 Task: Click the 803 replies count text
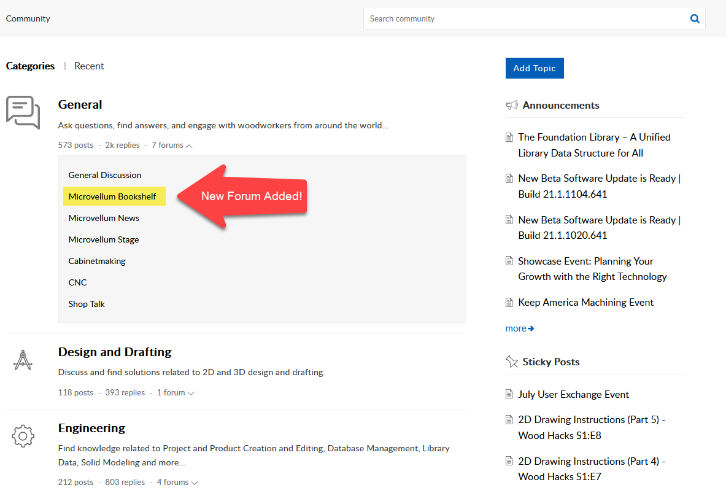coord(125,483)
